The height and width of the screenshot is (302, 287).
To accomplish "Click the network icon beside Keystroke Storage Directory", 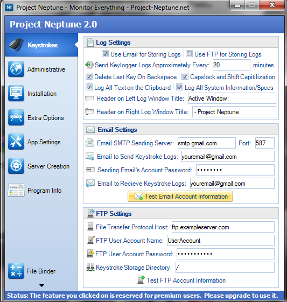I will 90,267.
